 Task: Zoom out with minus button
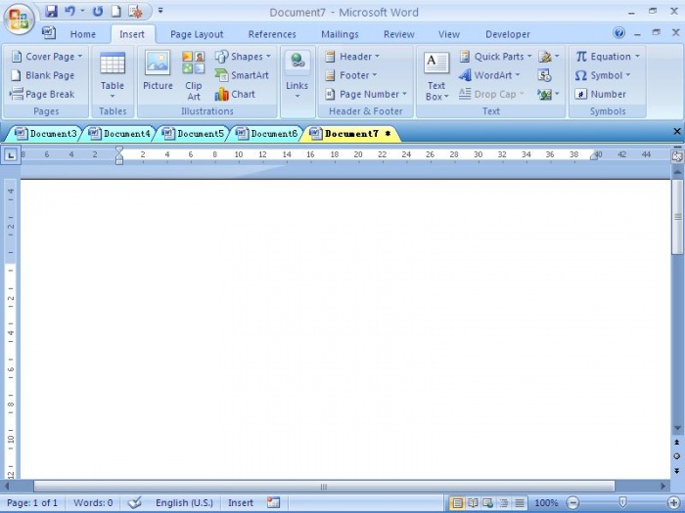(573, 503)
